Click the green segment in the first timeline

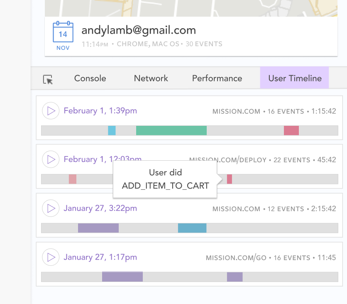tap(171, 130)
